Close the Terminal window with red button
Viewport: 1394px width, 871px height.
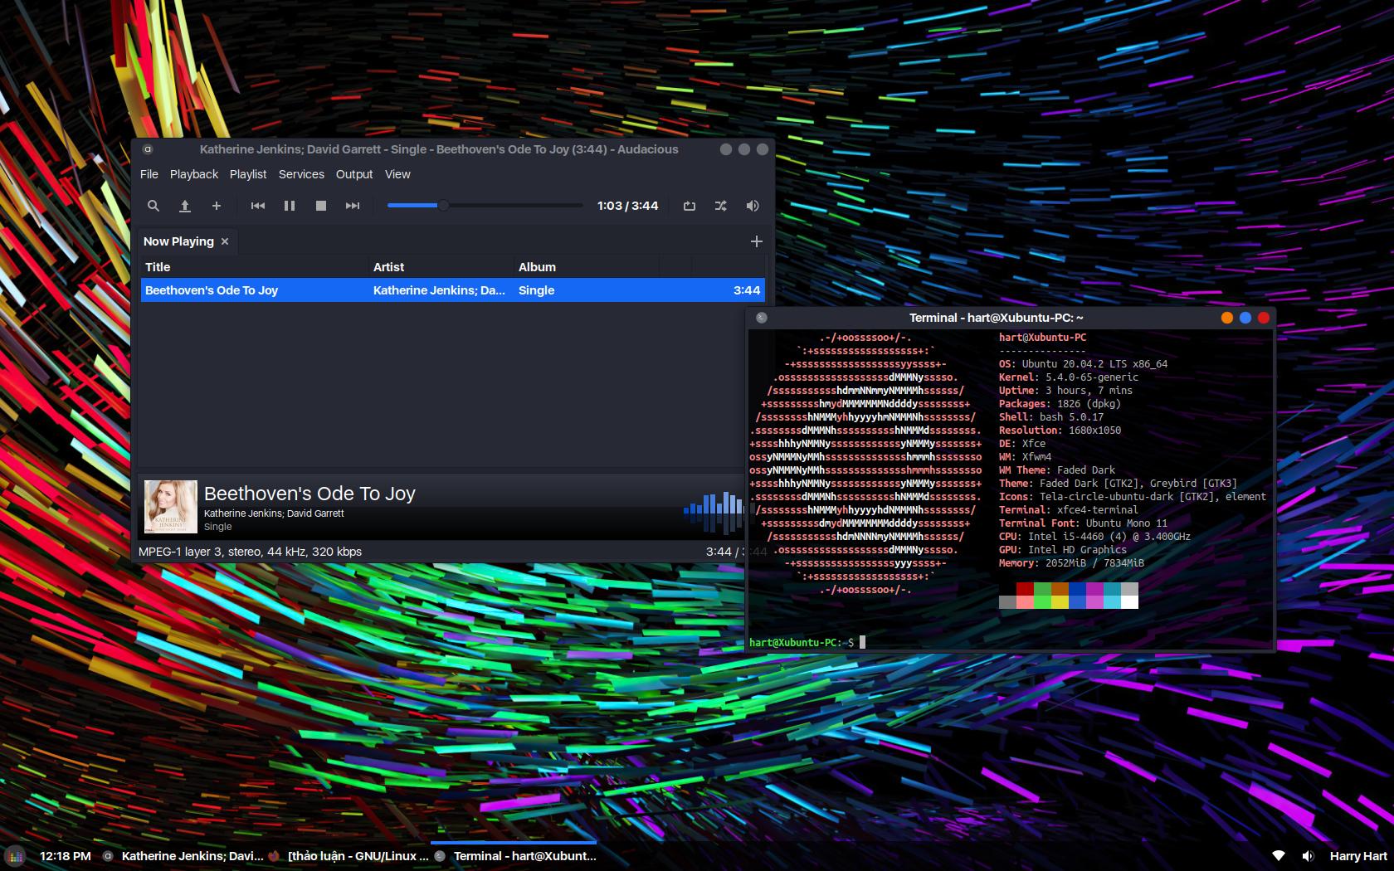pyautogui.click(x=1264, y=318)
